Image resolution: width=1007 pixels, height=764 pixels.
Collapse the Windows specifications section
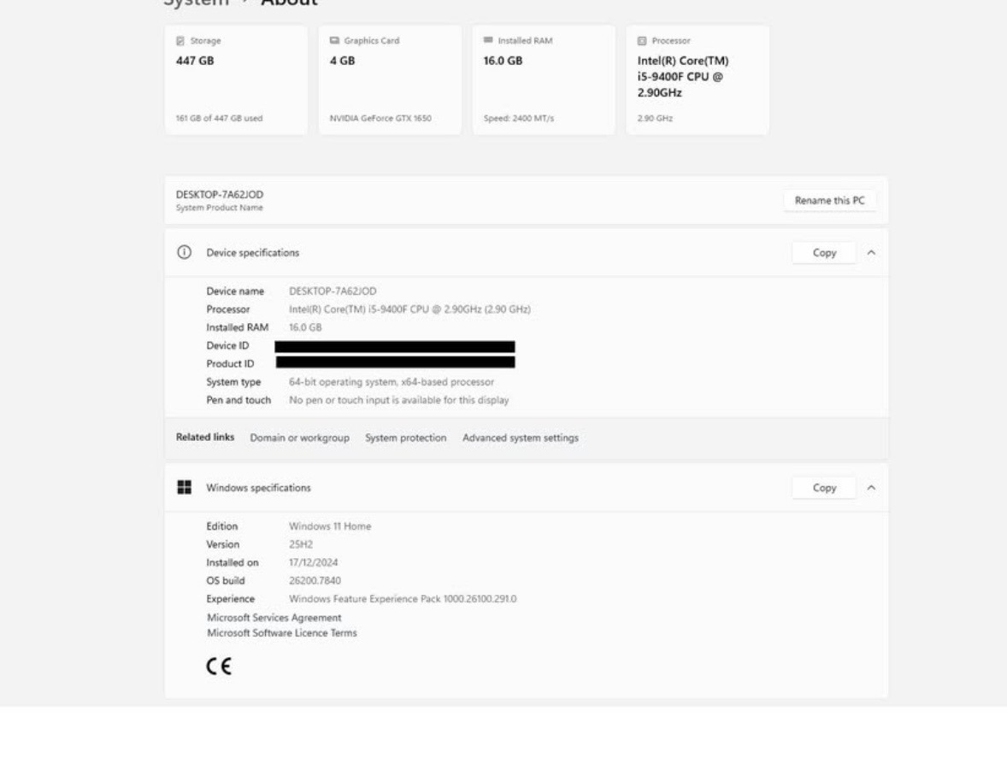[x=870, y=488]
